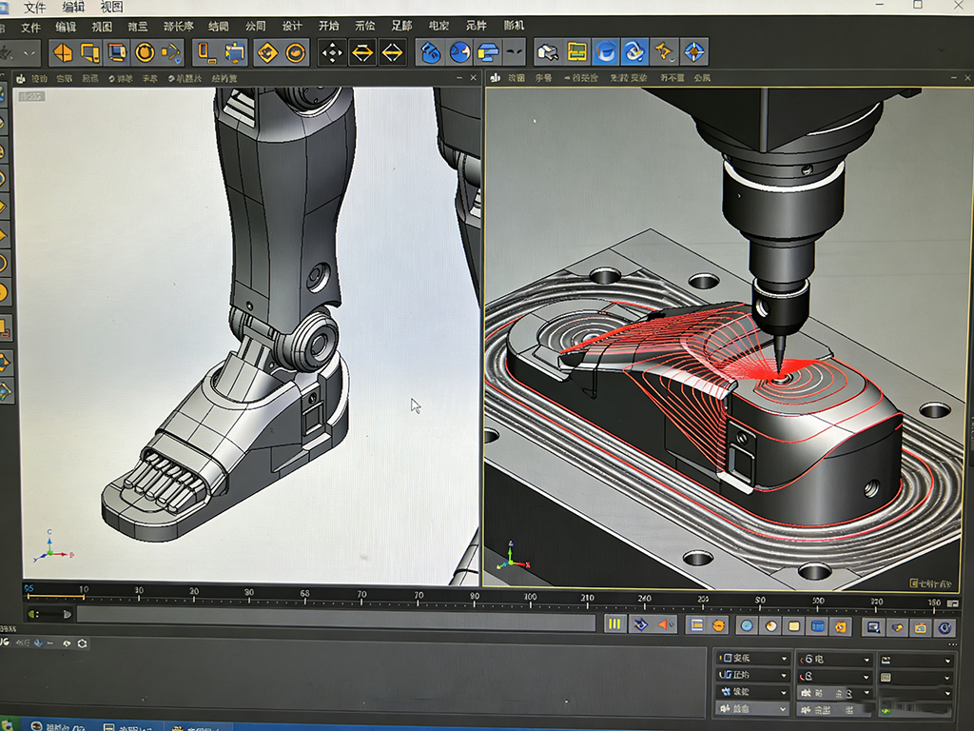Click the circular refresh icon in the lower-left panel
The width and height of the screenshot is (974, 731).
(x=83, y=643)
